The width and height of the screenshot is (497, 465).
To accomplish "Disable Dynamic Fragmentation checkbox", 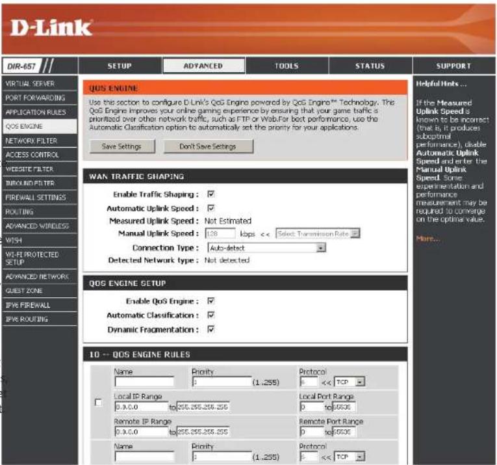I will pos(210,329).
